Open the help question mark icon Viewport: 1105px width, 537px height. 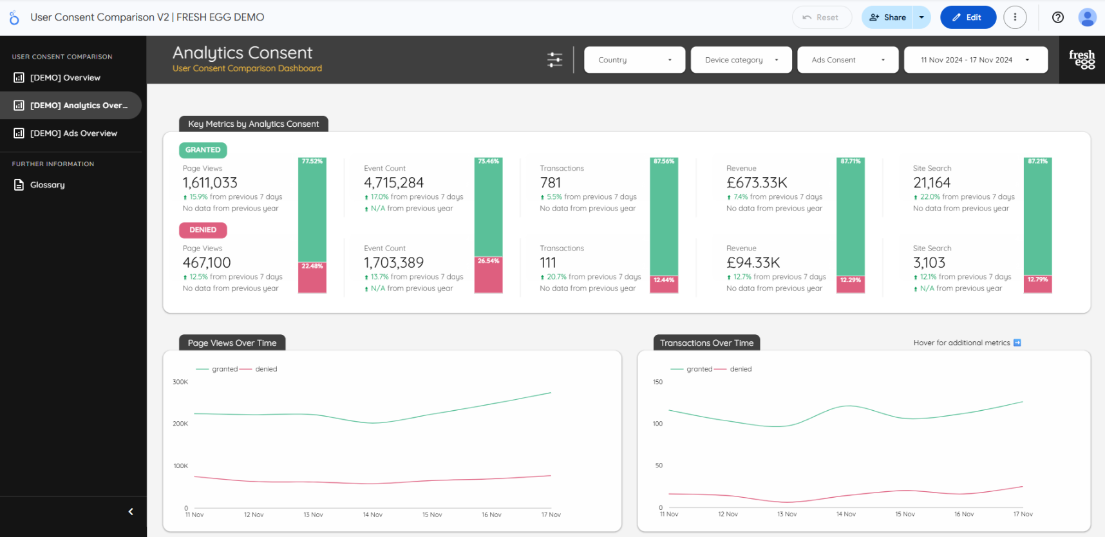coord(1057,17)
